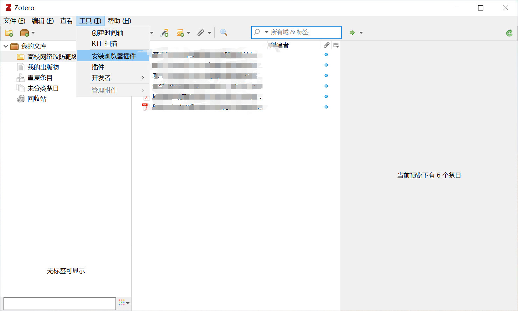This screenshot has width=518, height=311.
Task: Click the green Locate arrow icon
Action: pyautogui.click(x=352, y=33)
